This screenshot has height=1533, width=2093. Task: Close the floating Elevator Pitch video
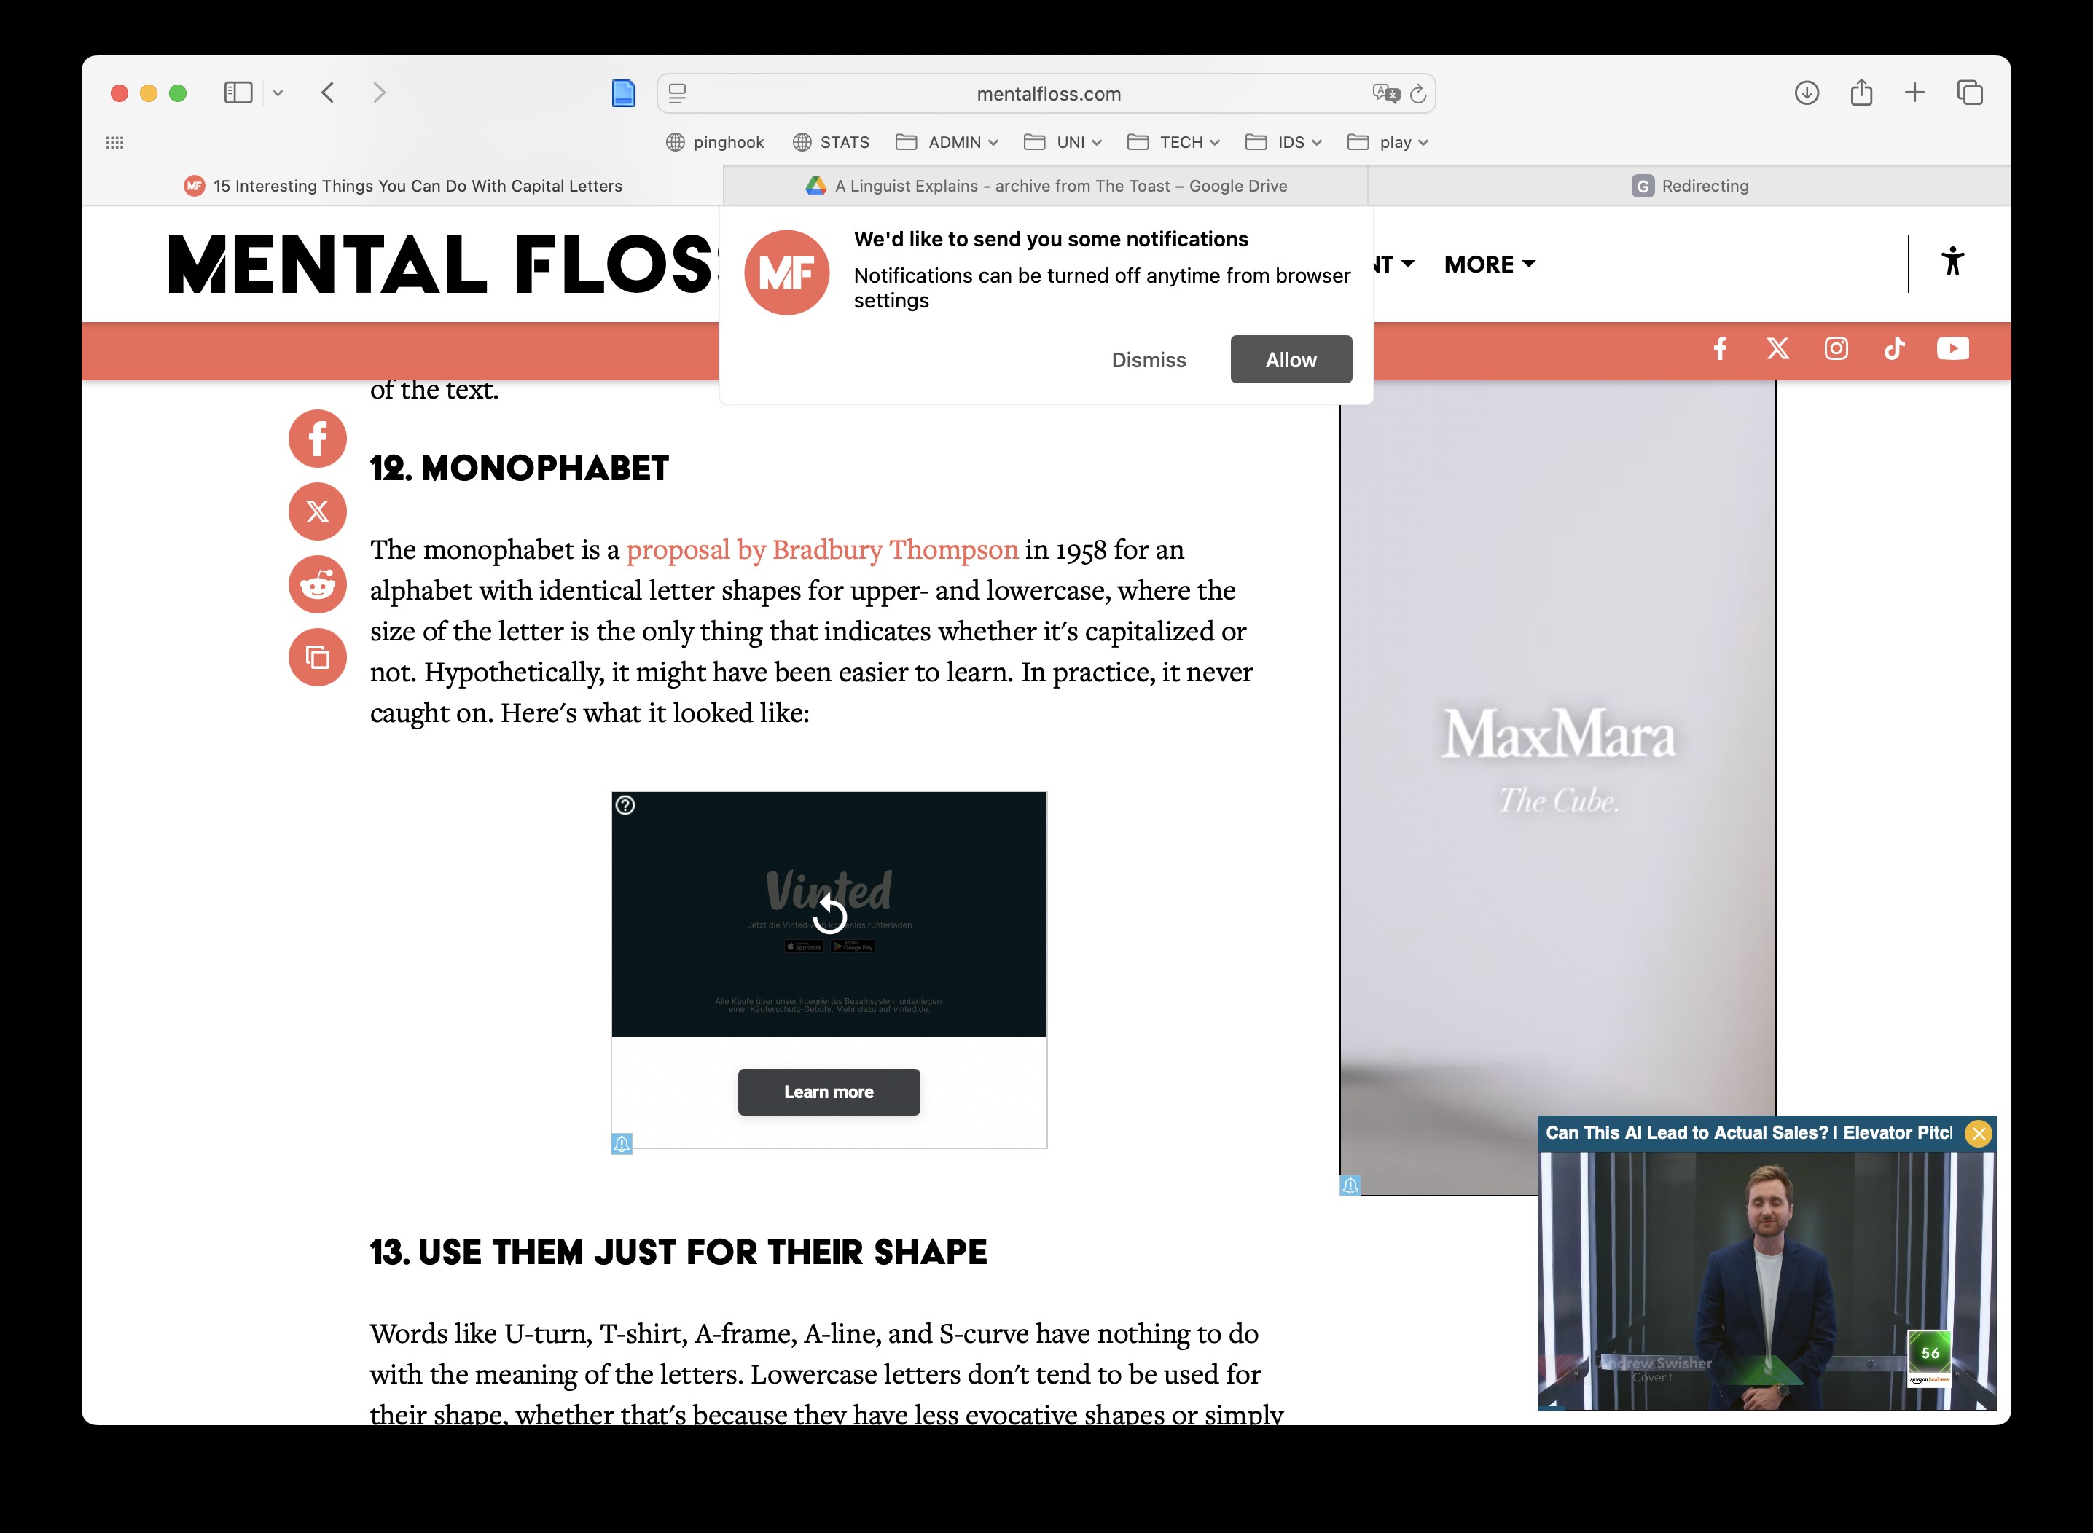[x=1978, y=1133]
